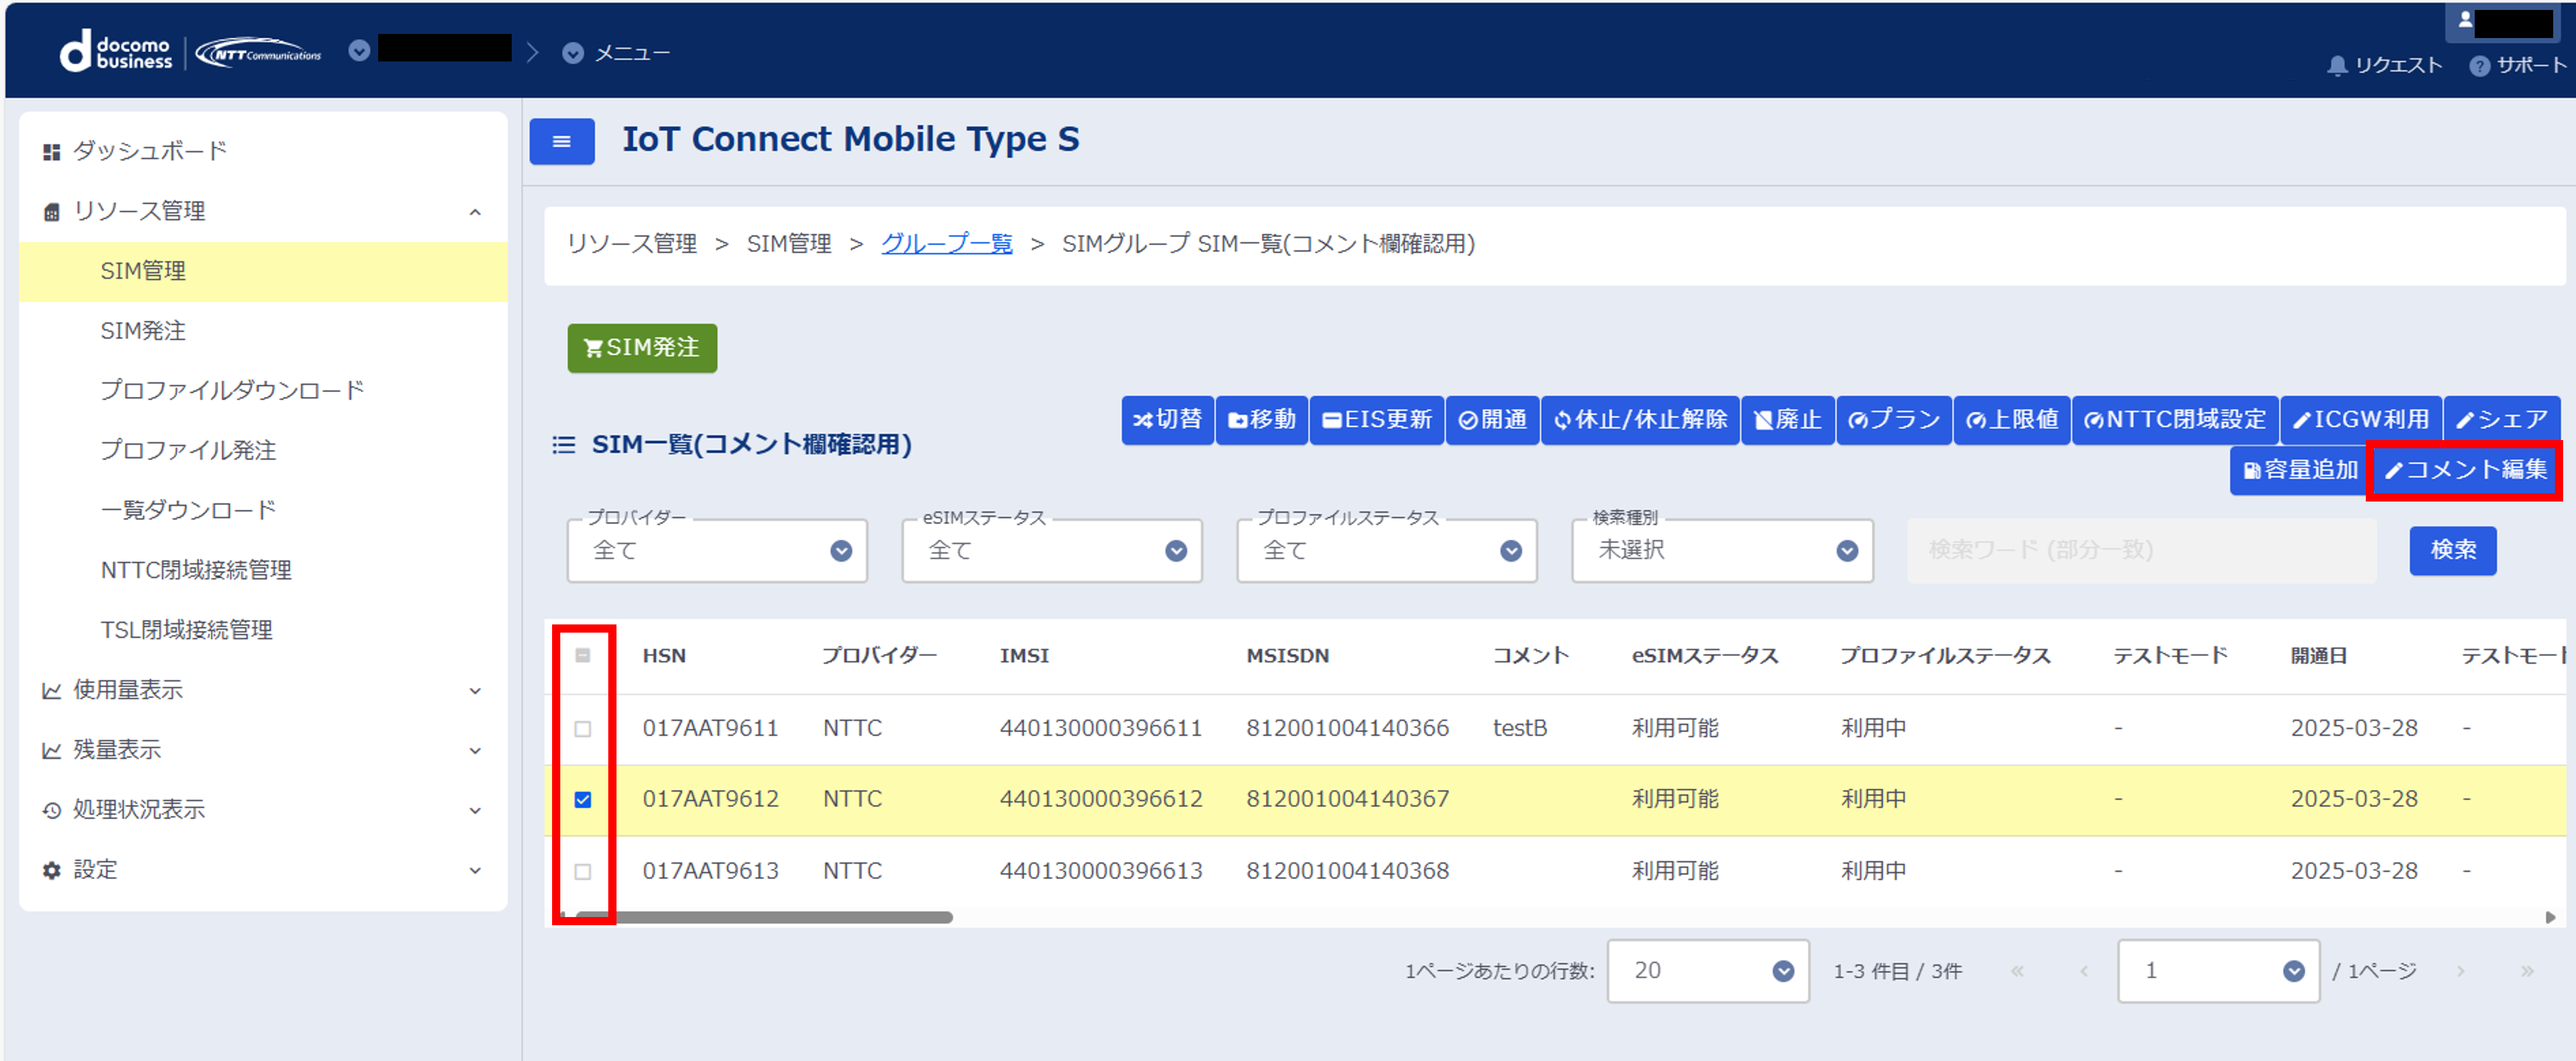
Task: Click the blue 検索 button
Action: click(2452, 551)
